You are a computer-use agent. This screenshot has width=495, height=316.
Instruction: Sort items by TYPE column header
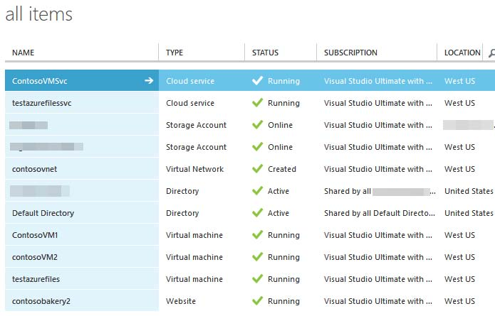[x=174, y=53]
